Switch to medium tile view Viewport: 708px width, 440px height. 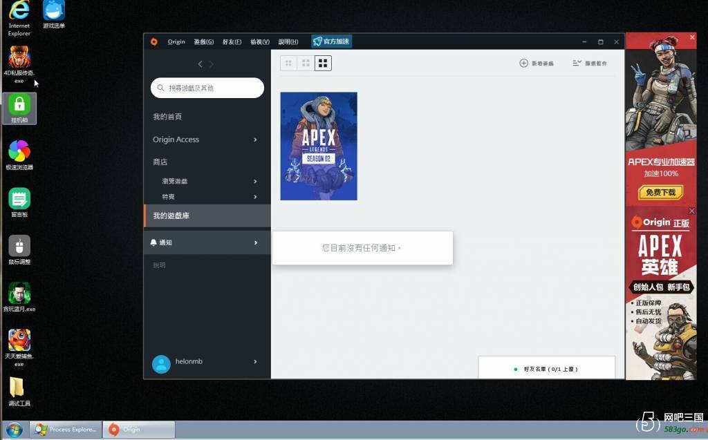pos(306,63)
